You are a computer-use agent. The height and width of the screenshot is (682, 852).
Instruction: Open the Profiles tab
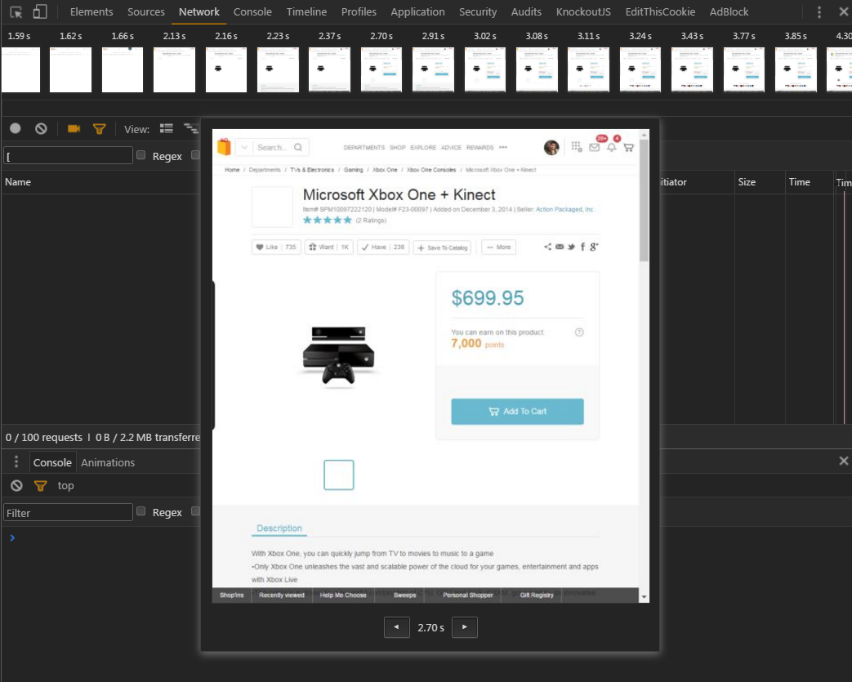click(359, 12)
